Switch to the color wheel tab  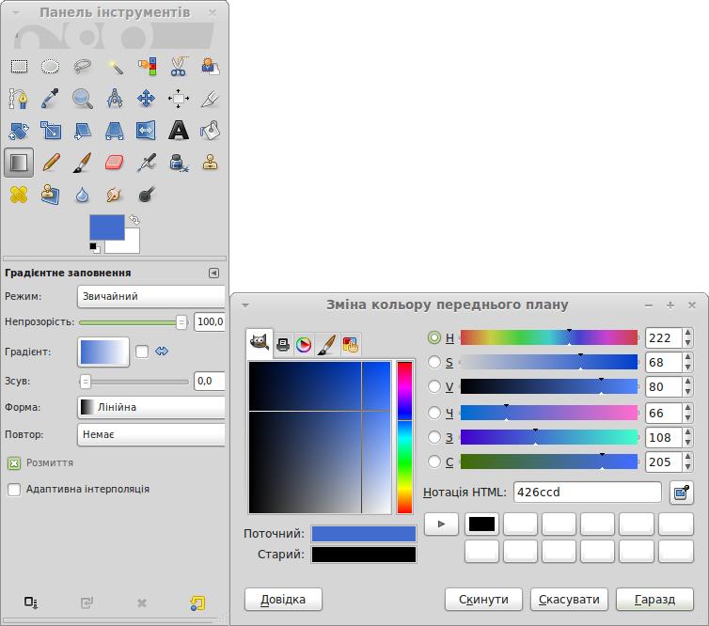[304, 345]
